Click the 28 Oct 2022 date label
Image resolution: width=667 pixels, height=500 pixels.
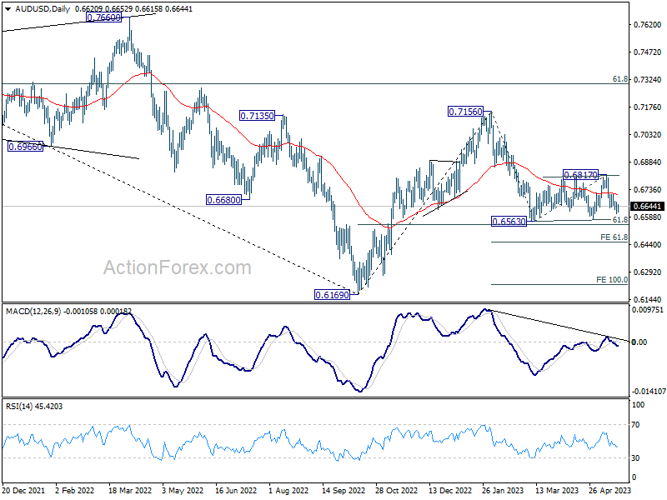click(x=397, y=491)
